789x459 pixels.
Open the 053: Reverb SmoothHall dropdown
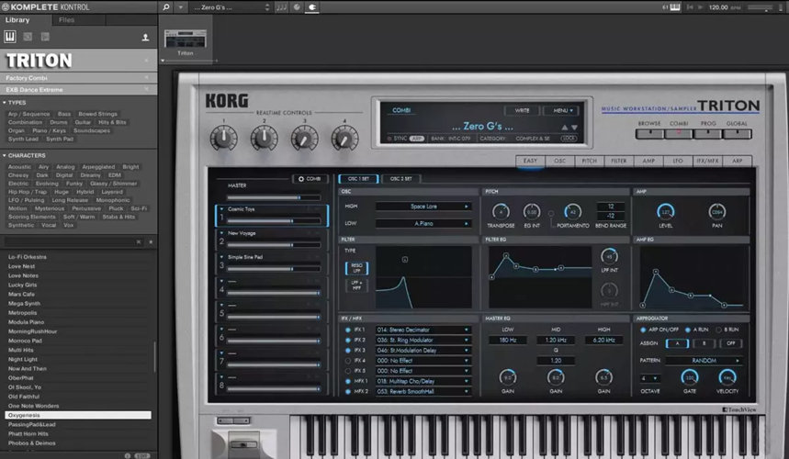423,391
